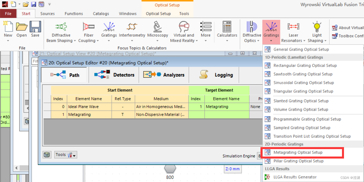Image resolution: width=364 pixels, height=182 pixels.
Task: Open the Interferometry focus topic
Action: [132, 31]
